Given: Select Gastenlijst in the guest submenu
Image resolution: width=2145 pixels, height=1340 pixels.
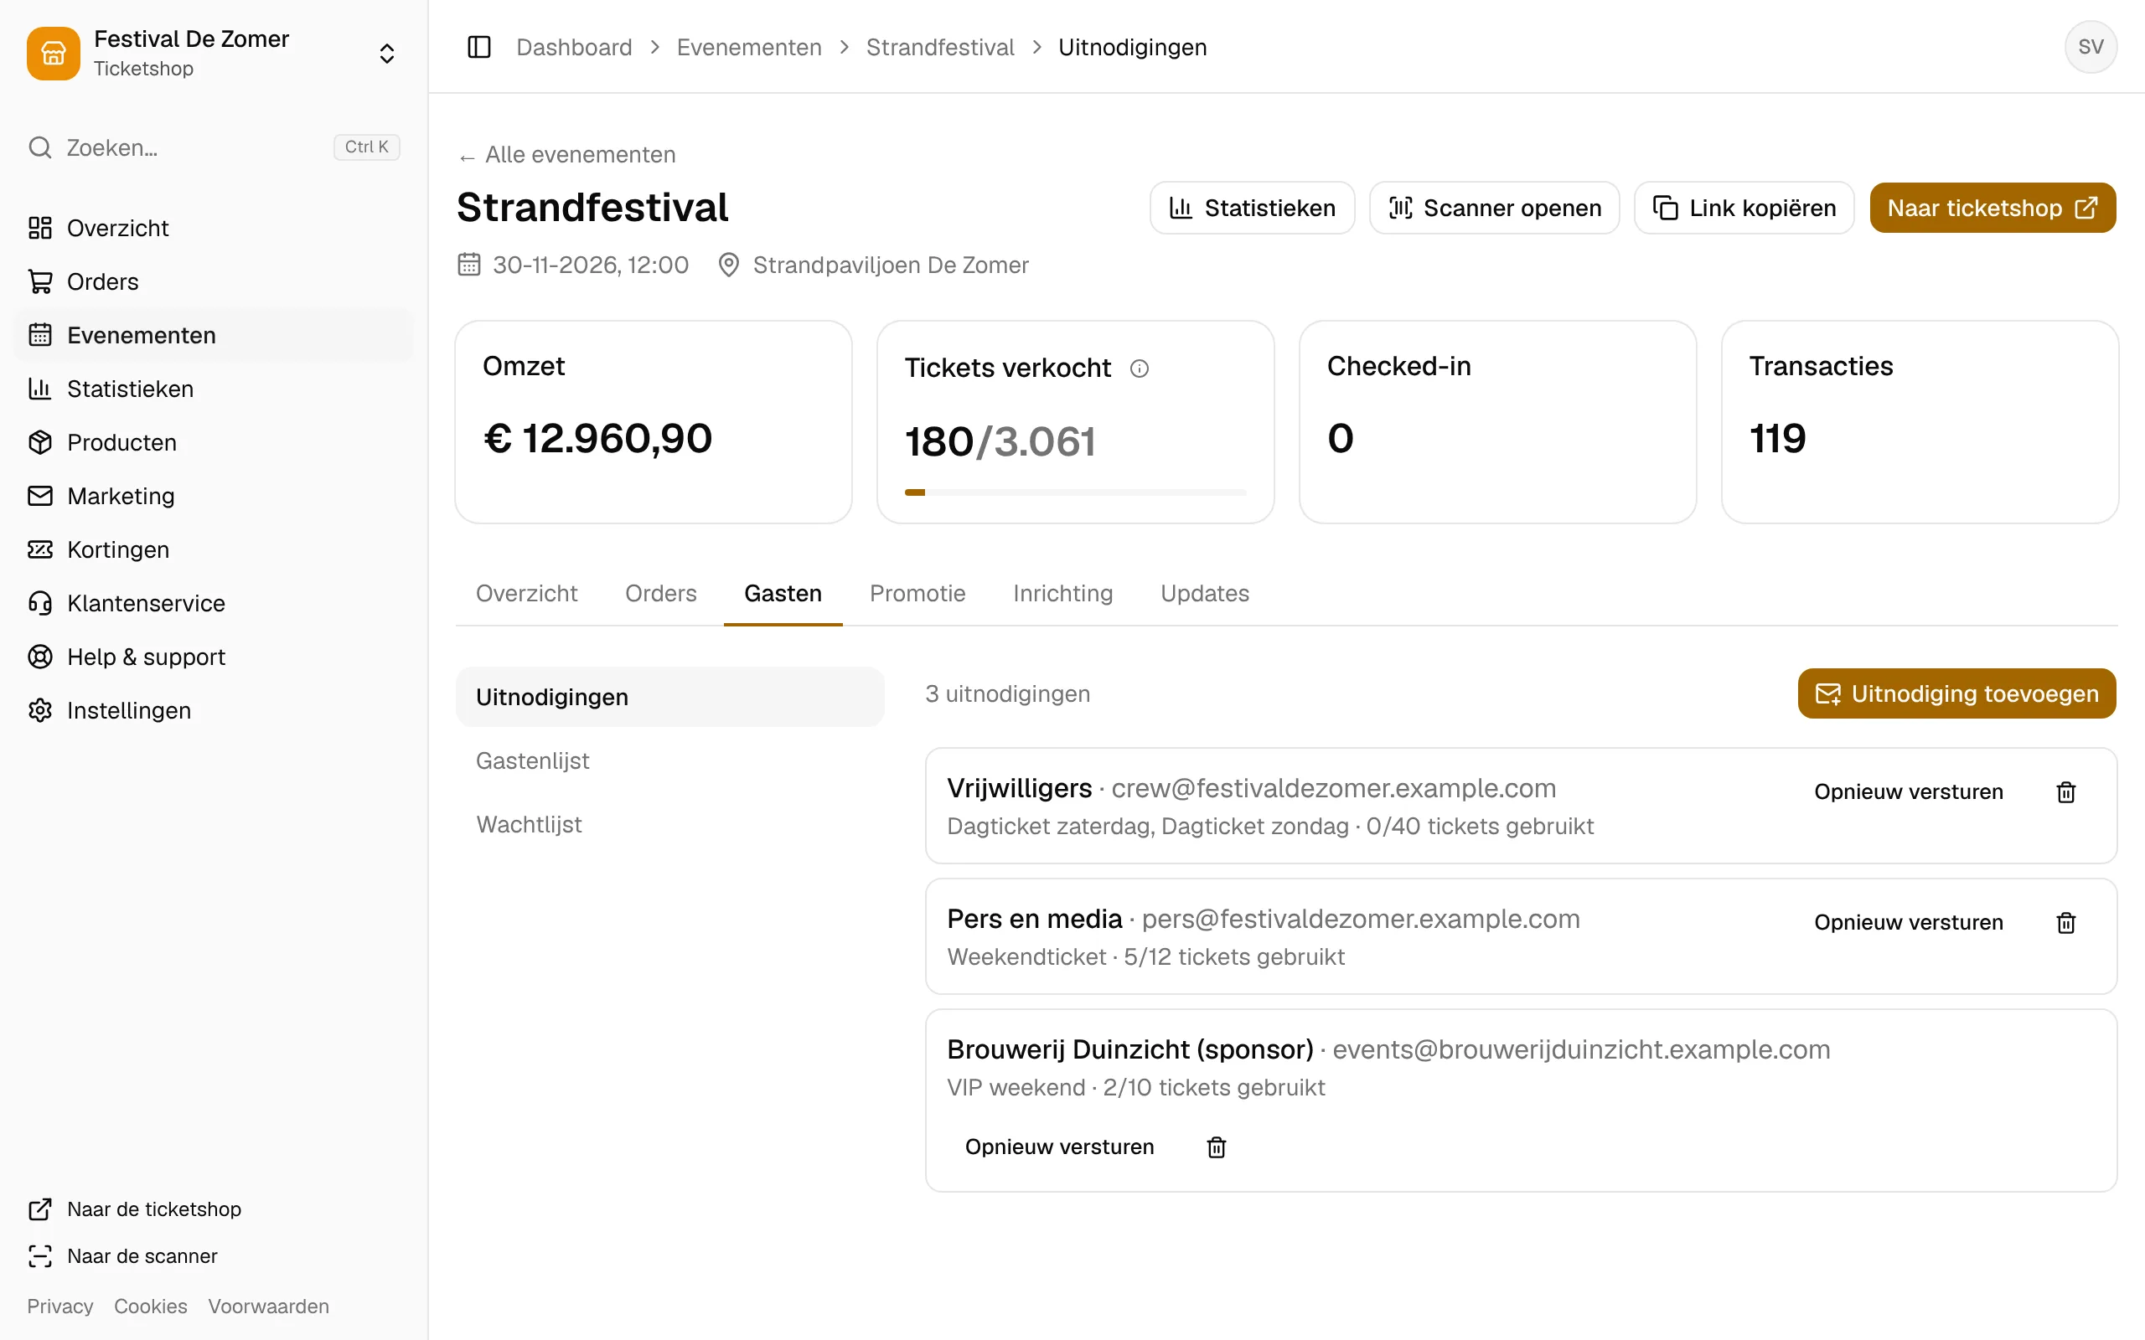Looking at the screenshot, I should point(670,760).
